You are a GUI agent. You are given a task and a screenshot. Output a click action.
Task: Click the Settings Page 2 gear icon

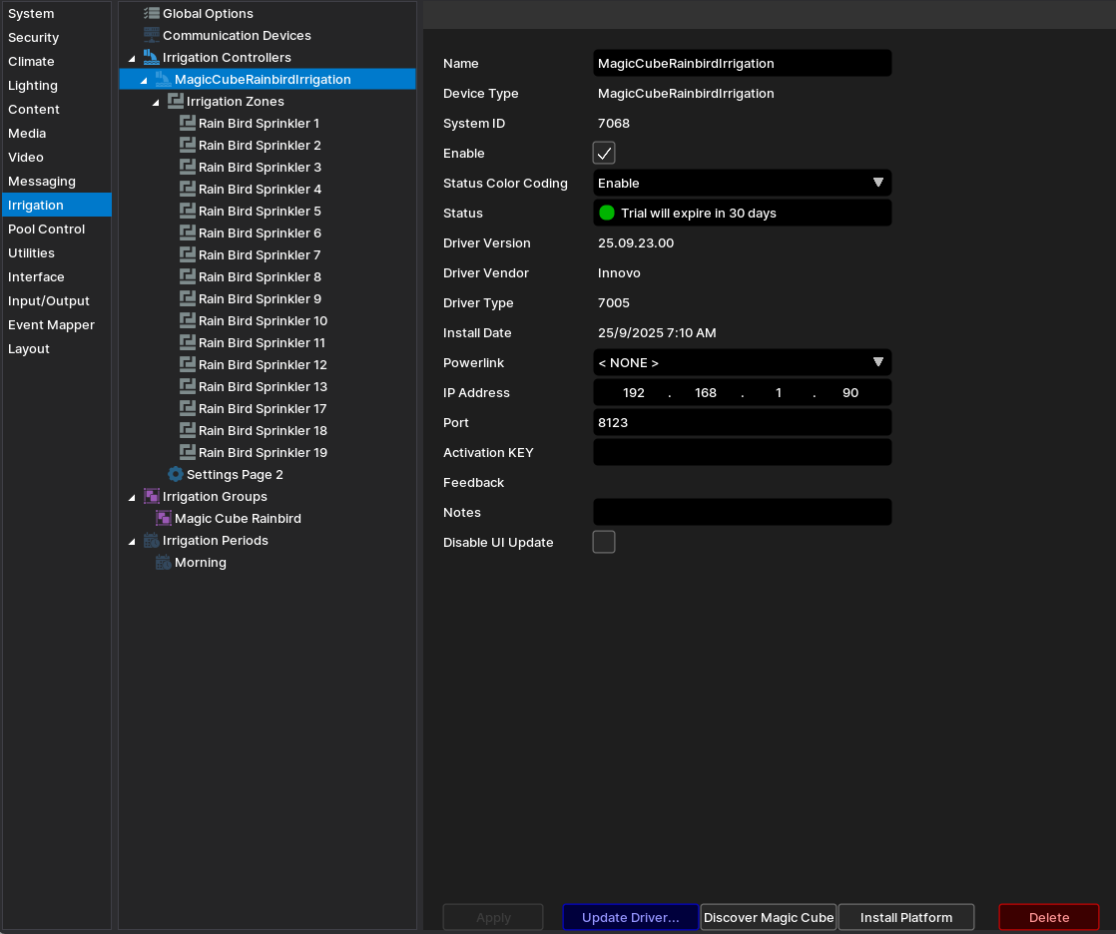176,475
